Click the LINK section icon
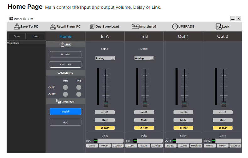The image size is (248, 158). pos(62,44)
